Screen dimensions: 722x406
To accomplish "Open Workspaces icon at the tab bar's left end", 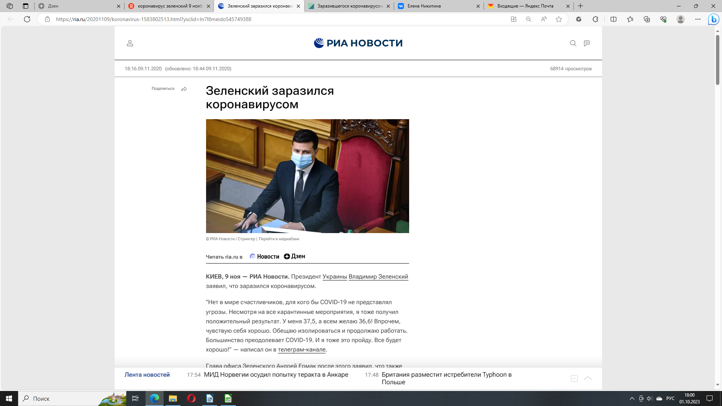I will 10,6.
